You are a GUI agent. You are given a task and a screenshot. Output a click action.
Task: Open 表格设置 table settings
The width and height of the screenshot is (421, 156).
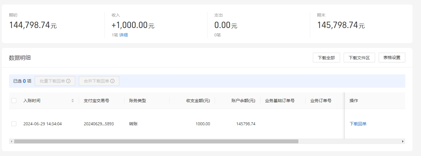pos(392,58)
